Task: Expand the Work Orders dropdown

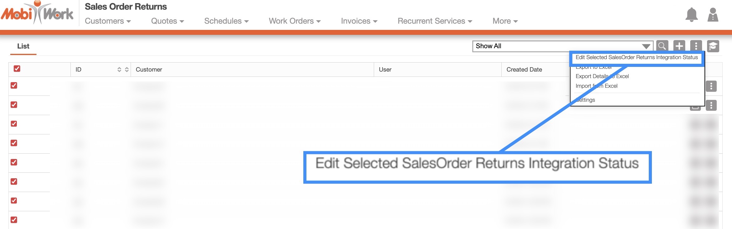Action: [x=295, y=21]
